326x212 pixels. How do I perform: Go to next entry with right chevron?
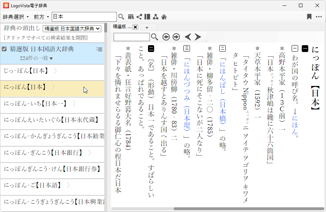pos(198,37)
